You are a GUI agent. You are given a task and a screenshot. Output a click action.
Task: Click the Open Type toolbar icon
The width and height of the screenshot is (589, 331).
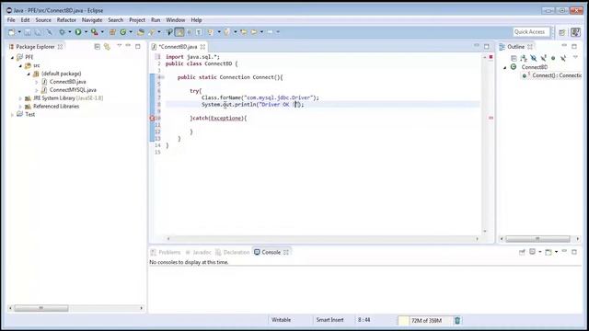[x=141, y=32]
